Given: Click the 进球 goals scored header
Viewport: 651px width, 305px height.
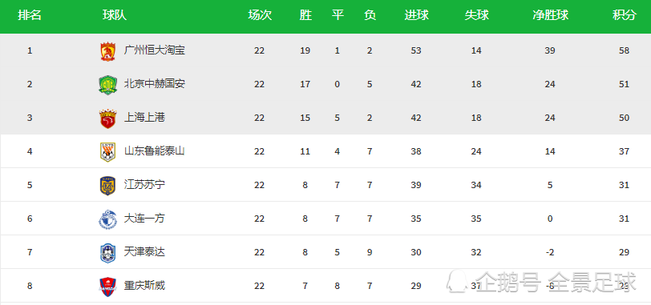Looking at the screenshot, I should [x=416, y=16].
